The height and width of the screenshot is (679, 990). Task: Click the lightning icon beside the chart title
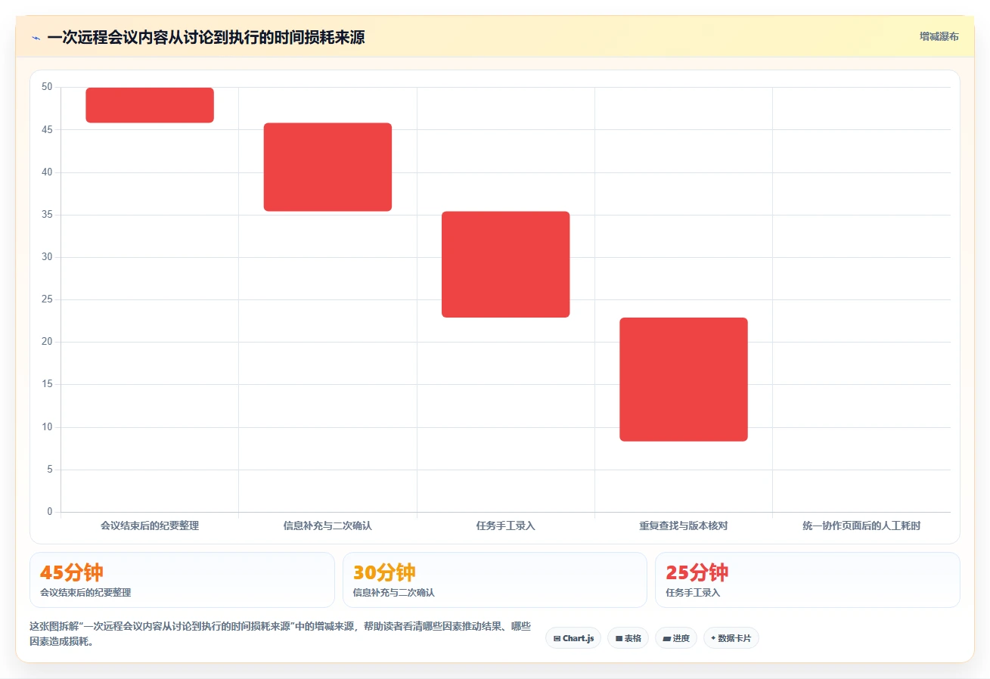coord(36,37)
